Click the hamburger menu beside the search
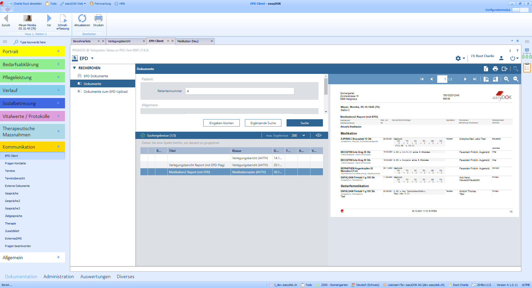Viewport: 532px width, 288px height. coord(5,42)
